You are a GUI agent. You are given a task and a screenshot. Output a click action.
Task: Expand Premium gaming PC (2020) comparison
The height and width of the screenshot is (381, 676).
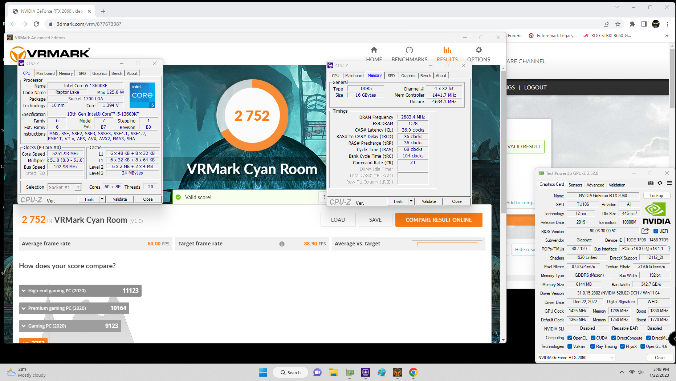[x=74, y=308]
